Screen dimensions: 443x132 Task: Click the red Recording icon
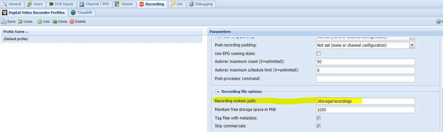tap(141, 4)
